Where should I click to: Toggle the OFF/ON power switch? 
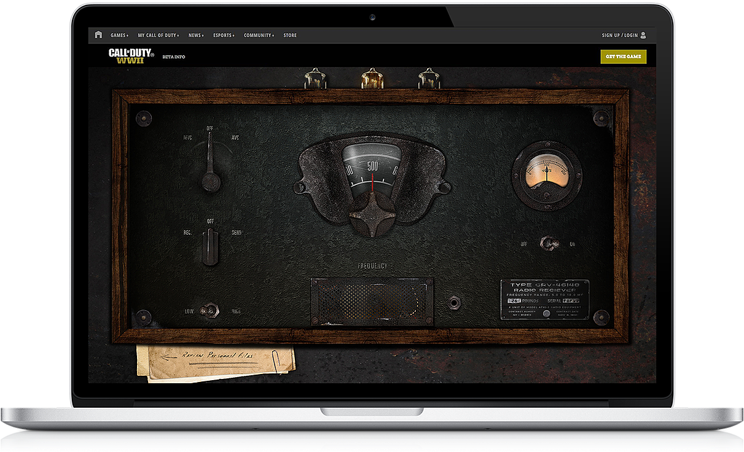(x=549, y=243)
